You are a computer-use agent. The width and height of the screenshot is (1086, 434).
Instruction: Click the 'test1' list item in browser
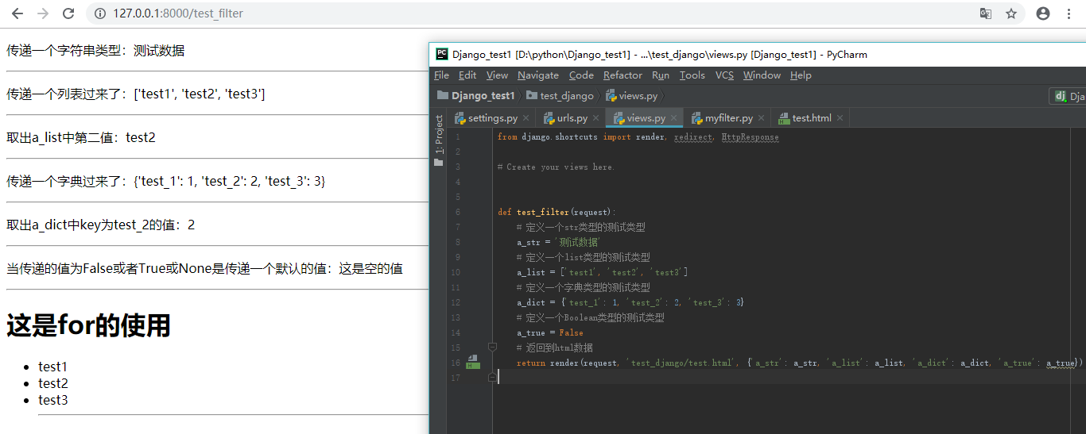point(53,367)
